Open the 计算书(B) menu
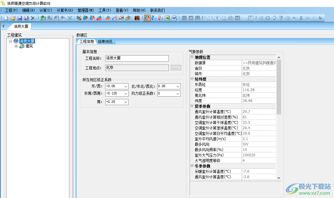 [x=65, y=10]
